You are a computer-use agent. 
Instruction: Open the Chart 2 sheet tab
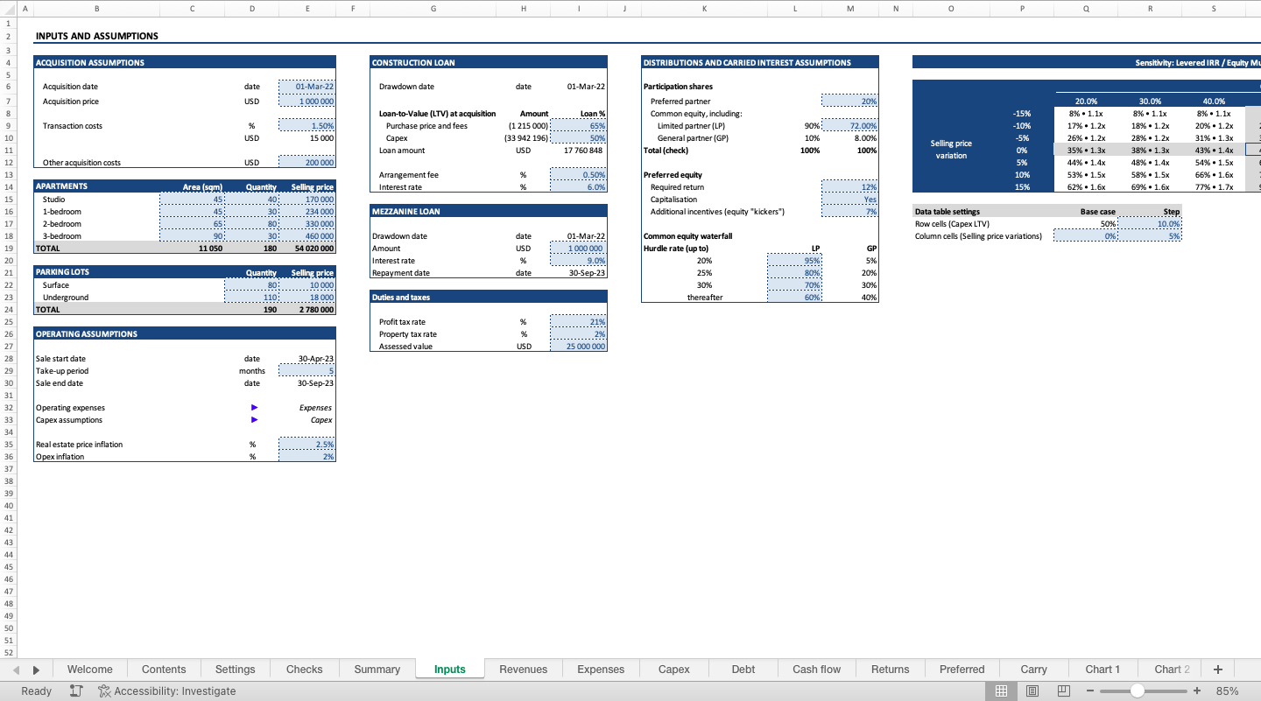(x=1173, y=669)
